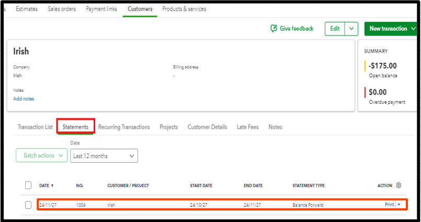Select the Products & services tab
421x222 pixels.
184,9
